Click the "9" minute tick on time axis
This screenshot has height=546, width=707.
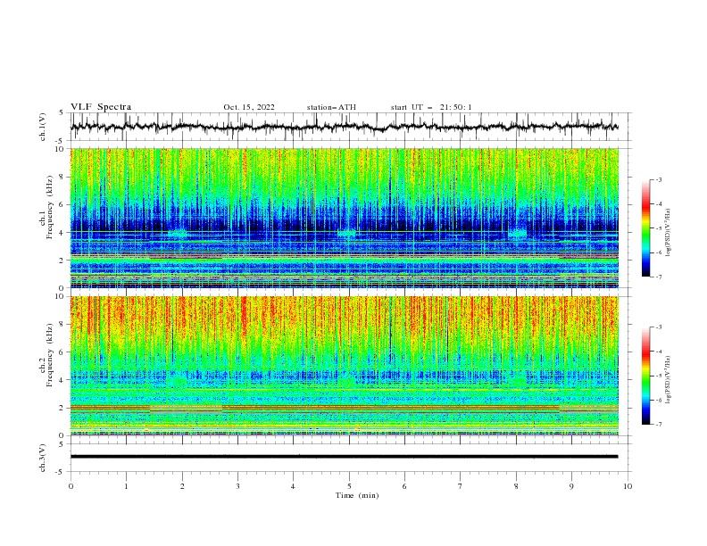coord(571,486)
